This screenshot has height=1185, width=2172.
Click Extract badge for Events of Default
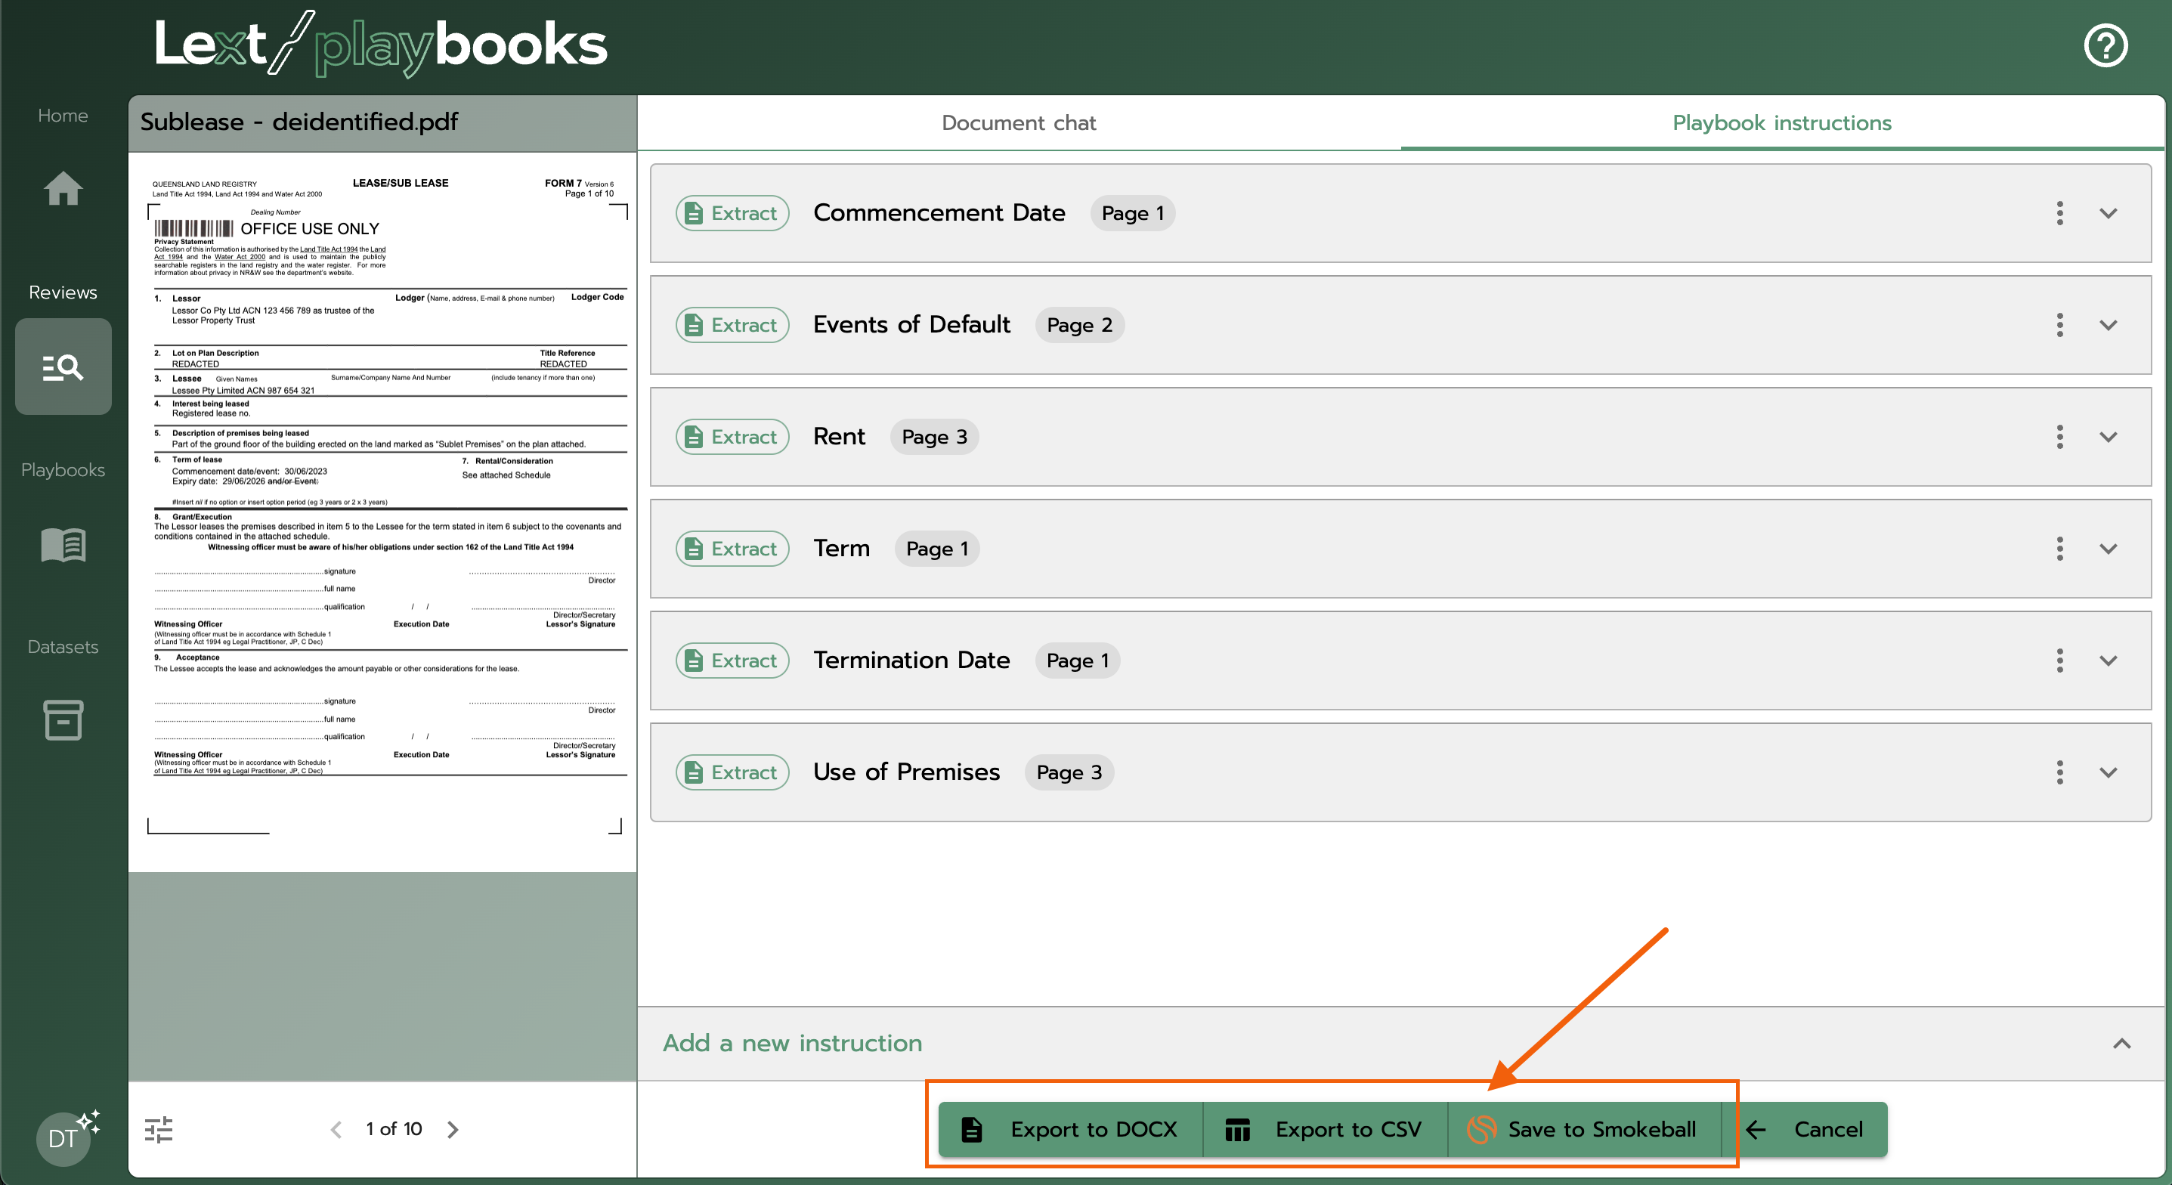(732, 325)
